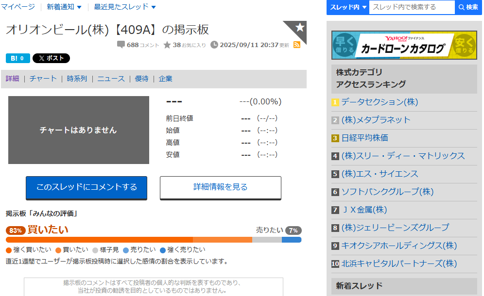Click the 株式カテゴリ アクセスランキング header
Viewport: 484px width, 296px height.
[x=404, y=79]
